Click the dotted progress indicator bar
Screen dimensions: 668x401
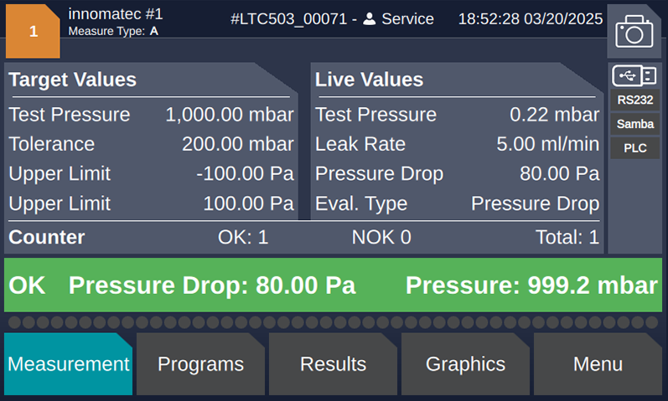pyautogui.click(x=333, y=322)
